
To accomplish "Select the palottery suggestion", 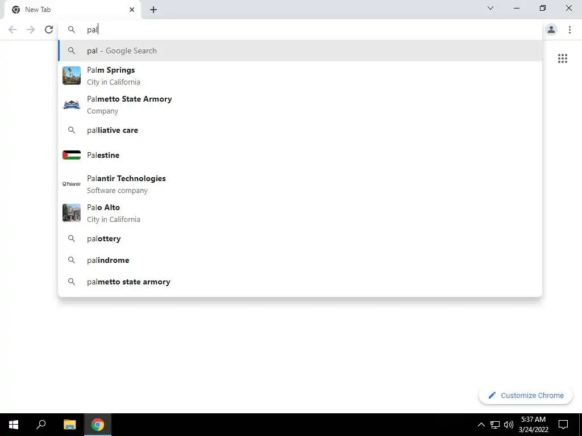I will (300, 239).
